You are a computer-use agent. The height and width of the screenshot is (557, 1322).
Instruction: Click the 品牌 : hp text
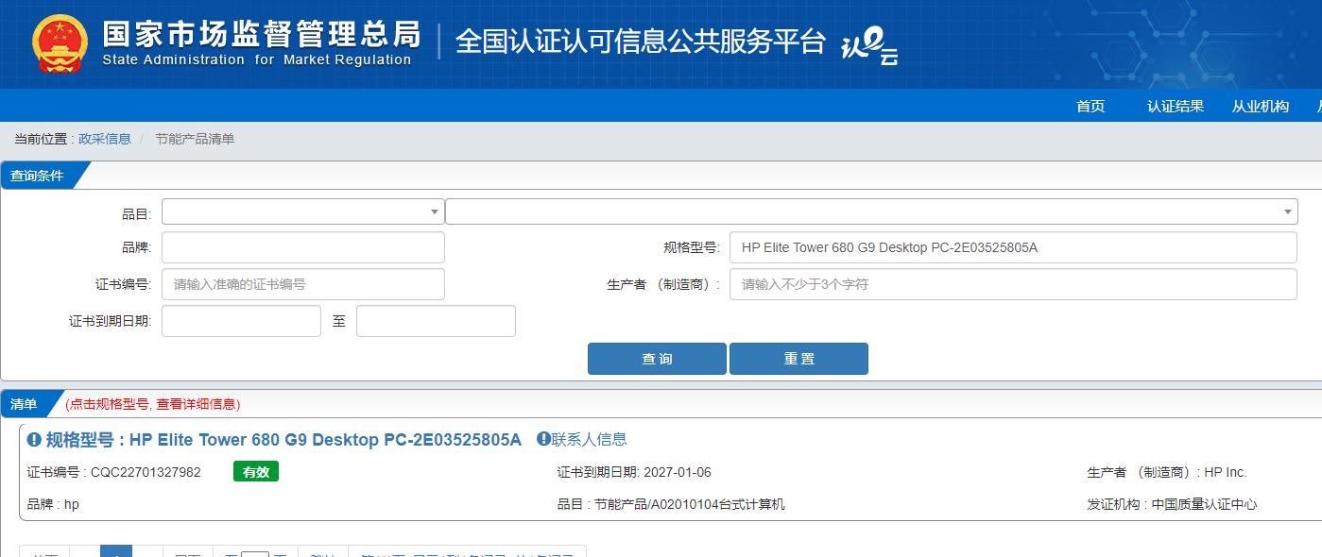54,504
